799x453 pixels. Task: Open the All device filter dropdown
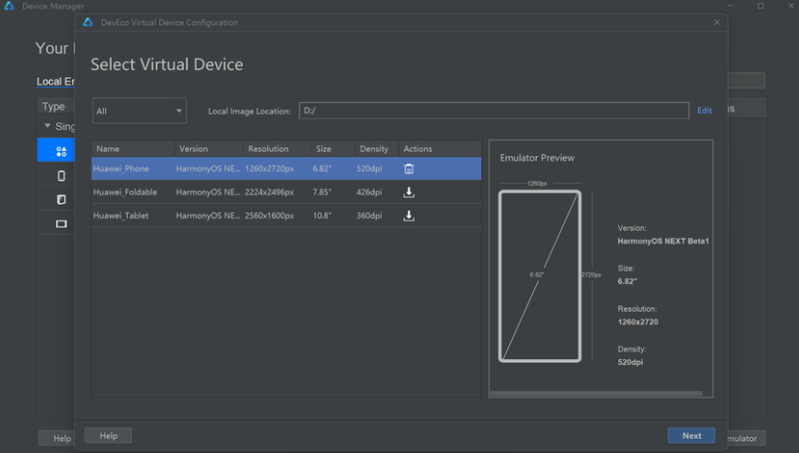pos(139,111)
